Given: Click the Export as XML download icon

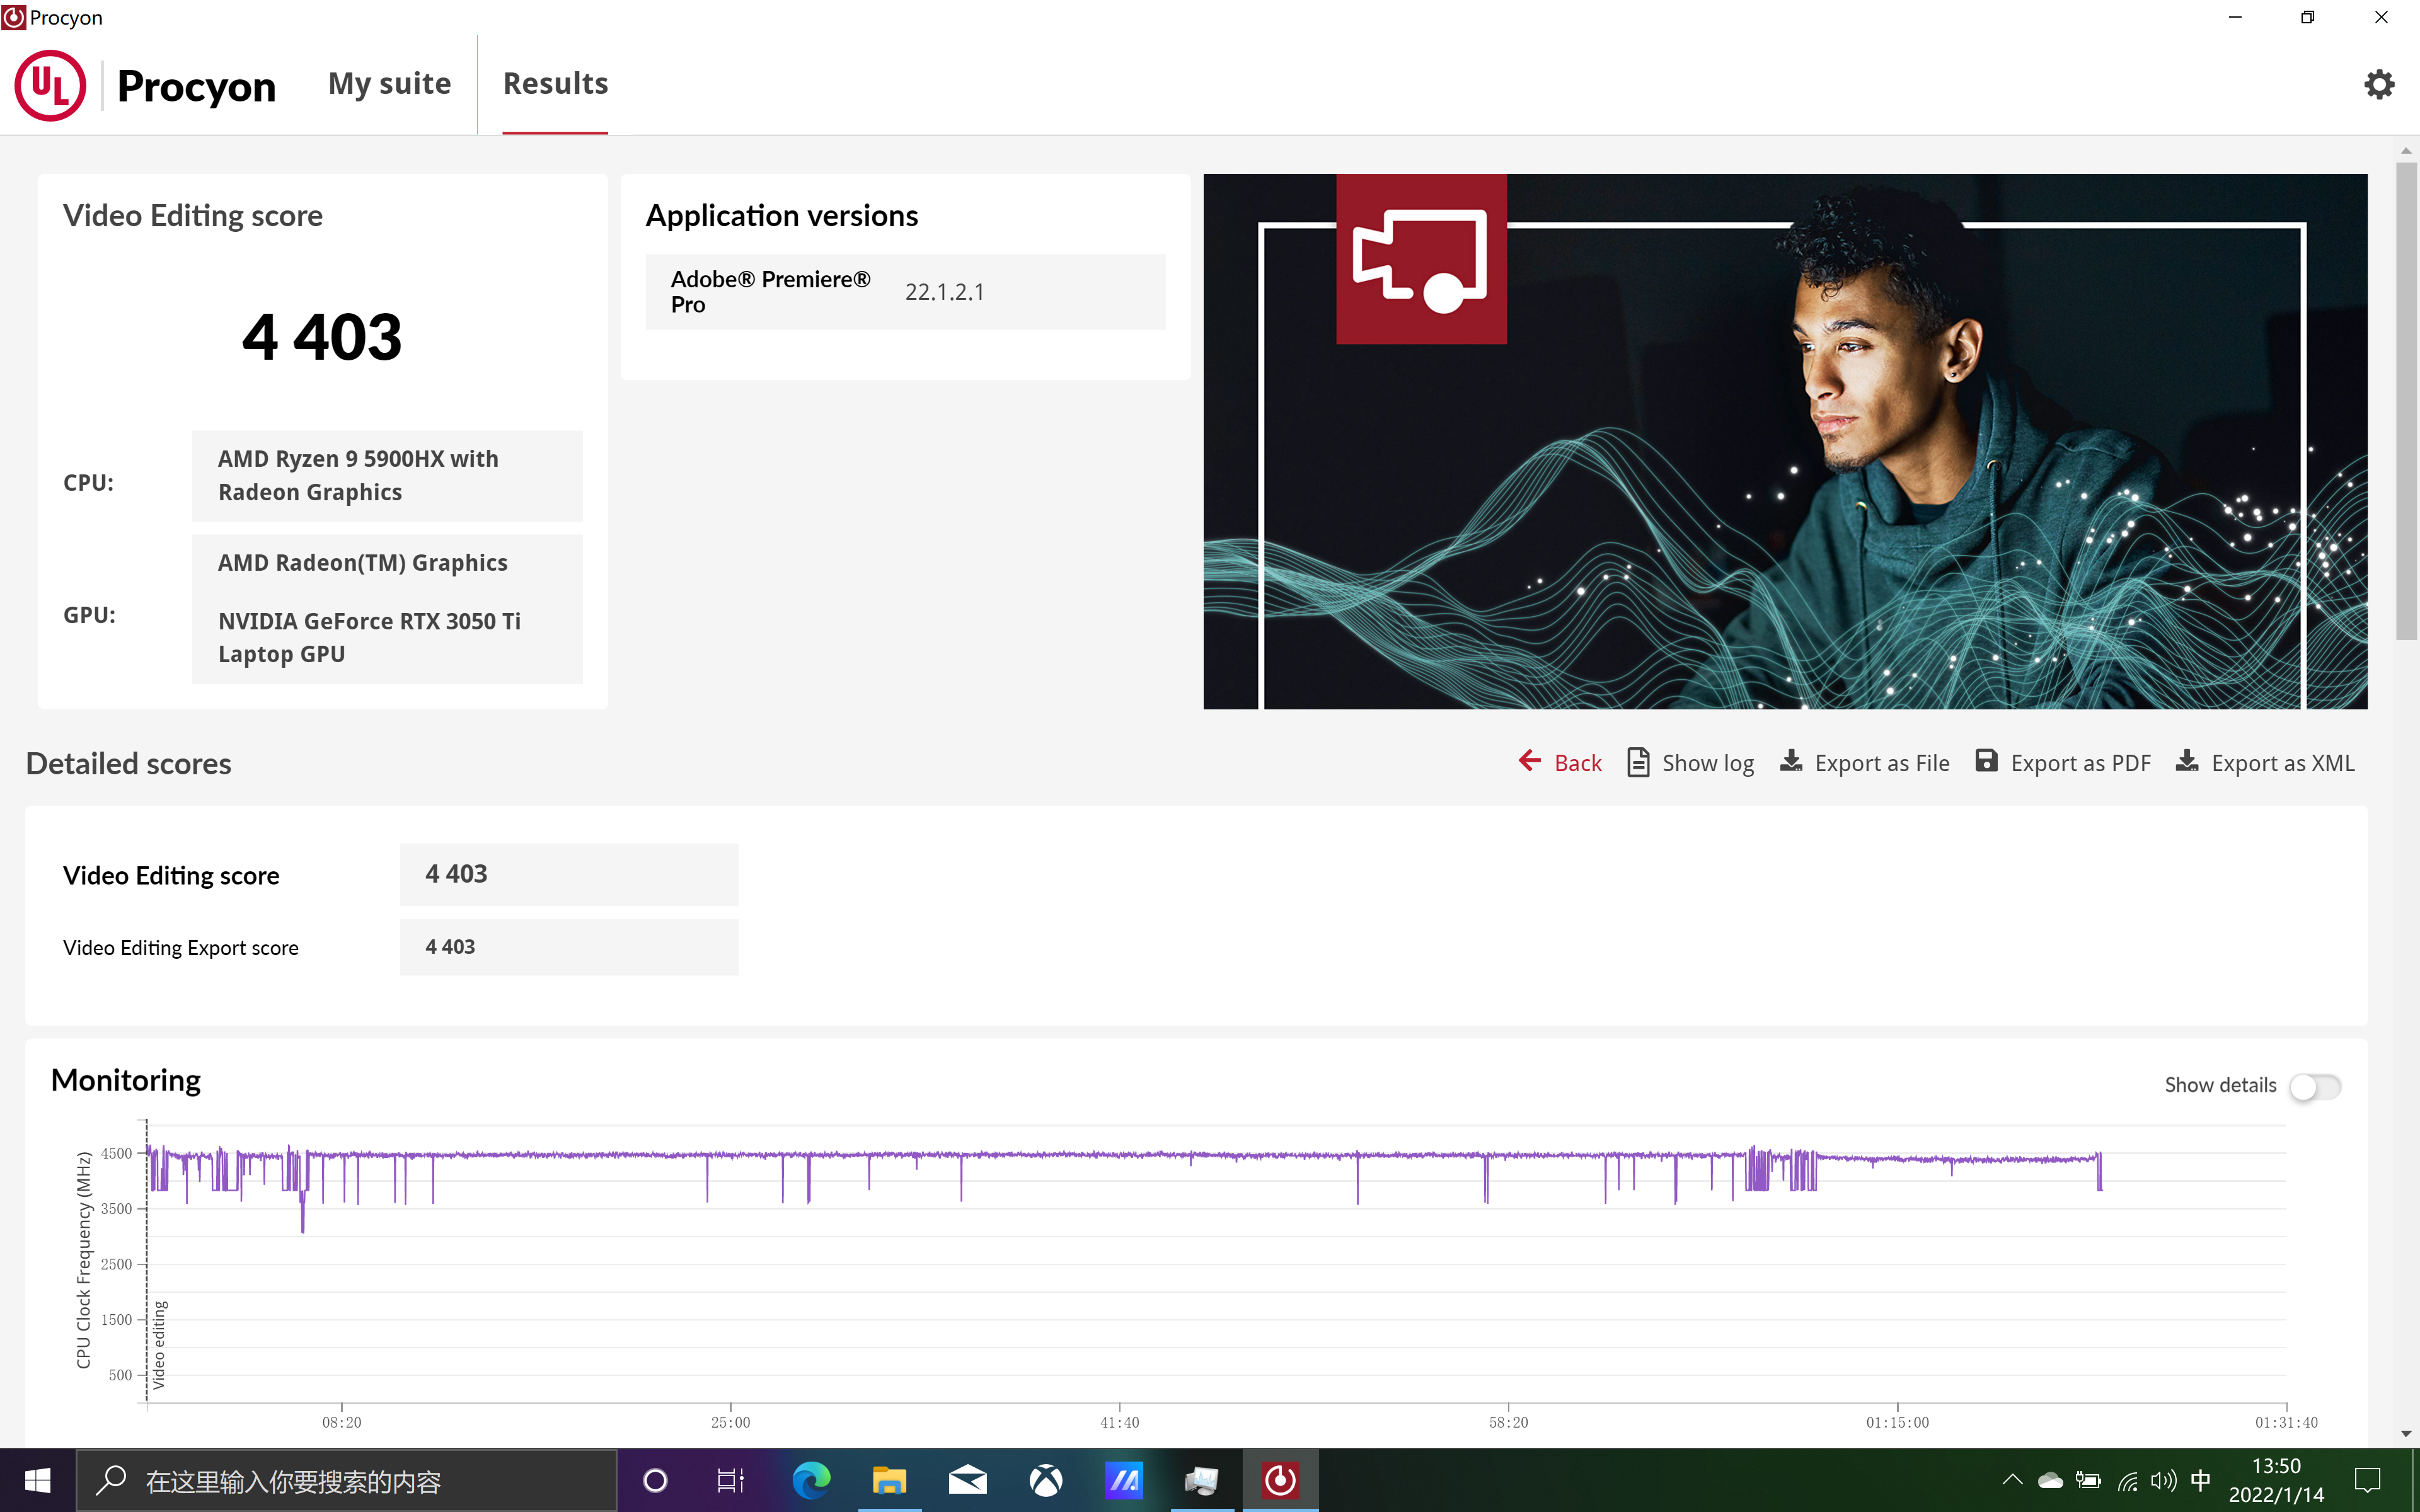Looking at the screenshot, I should pos(2187,762).
